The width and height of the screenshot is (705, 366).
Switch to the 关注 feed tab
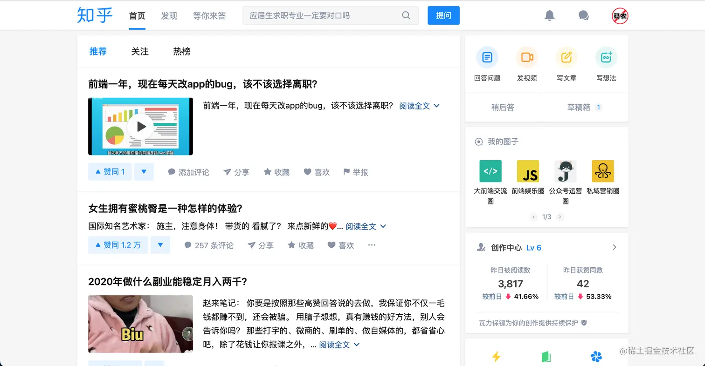pyautogui.click(x=140, y=51)
